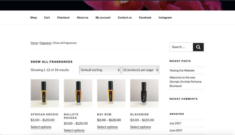Open the 12 products per page dropdown
The width and height of the screenshot is (235, 135).
pyautogui.click(x=140, y=70)
